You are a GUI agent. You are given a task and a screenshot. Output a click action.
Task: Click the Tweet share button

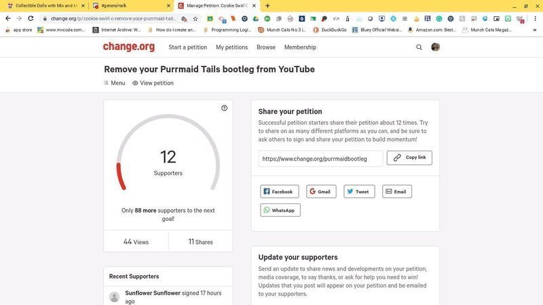358,192
